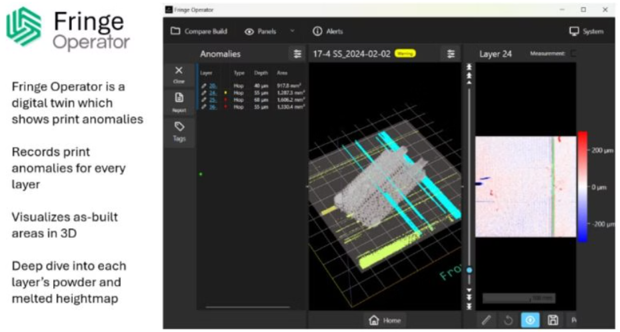Minimize the Fringe Operator window

click(562, 9)
